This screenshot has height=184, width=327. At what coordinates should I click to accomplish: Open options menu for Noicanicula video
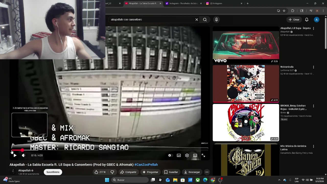pyautogui.click(x=313, y=67)
